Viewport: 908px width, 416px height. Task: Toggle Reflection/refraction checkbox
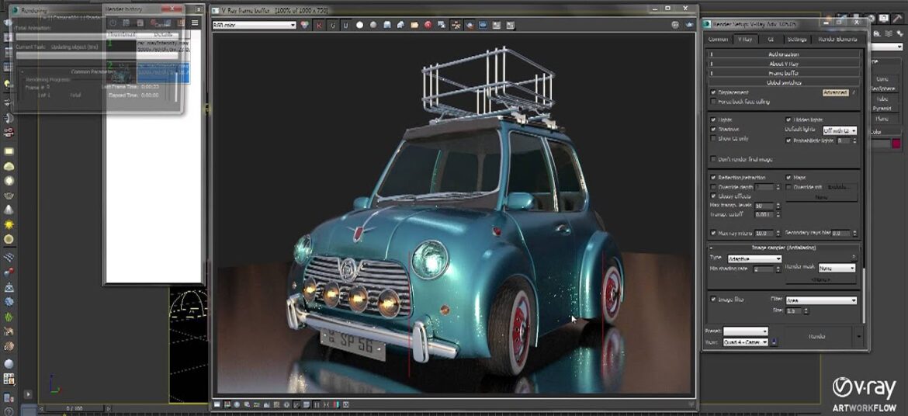(713, 177)
